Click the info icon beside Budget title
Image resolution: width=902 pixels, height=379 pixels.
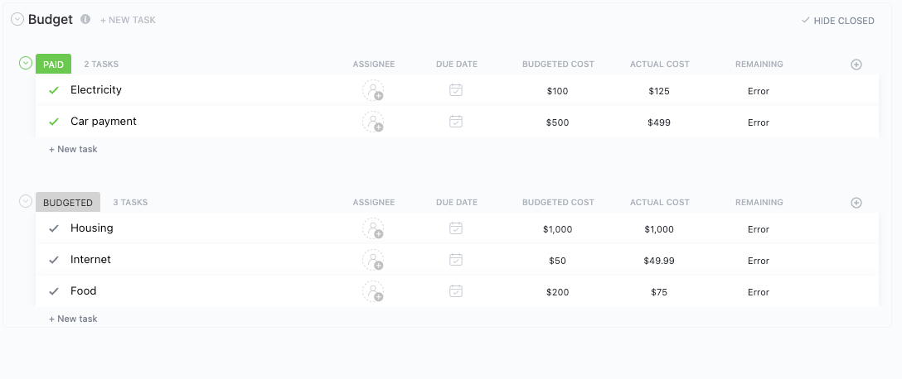click(x=85, y=19)
